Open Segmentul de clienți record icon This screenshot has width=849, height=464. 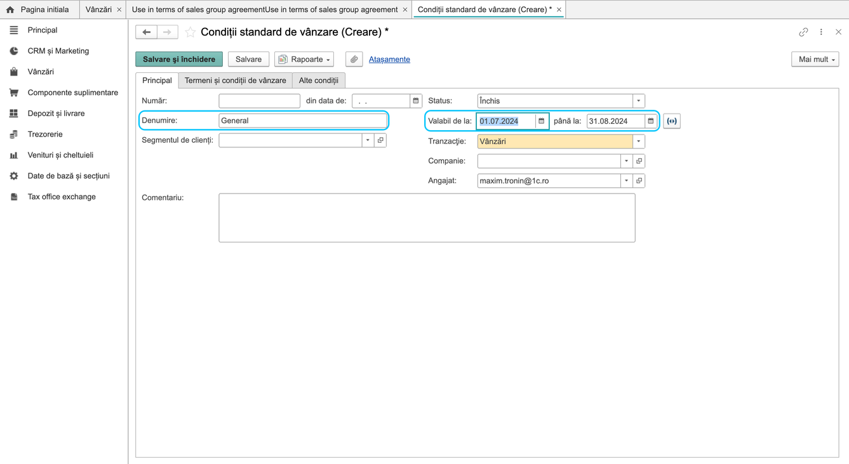coord(381,140)
